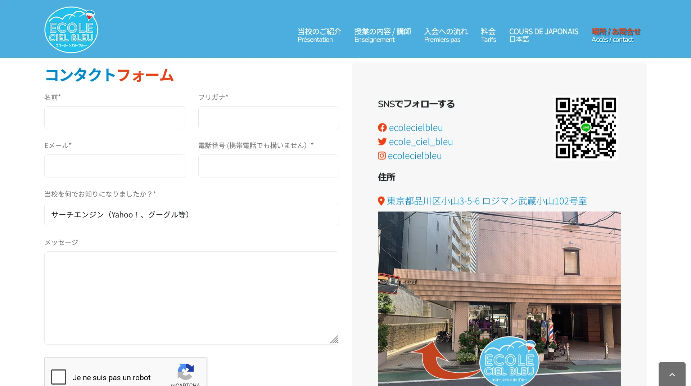Click the Twitter bird icon
Screen dimensions: 691x386
(x=382, y=142)
